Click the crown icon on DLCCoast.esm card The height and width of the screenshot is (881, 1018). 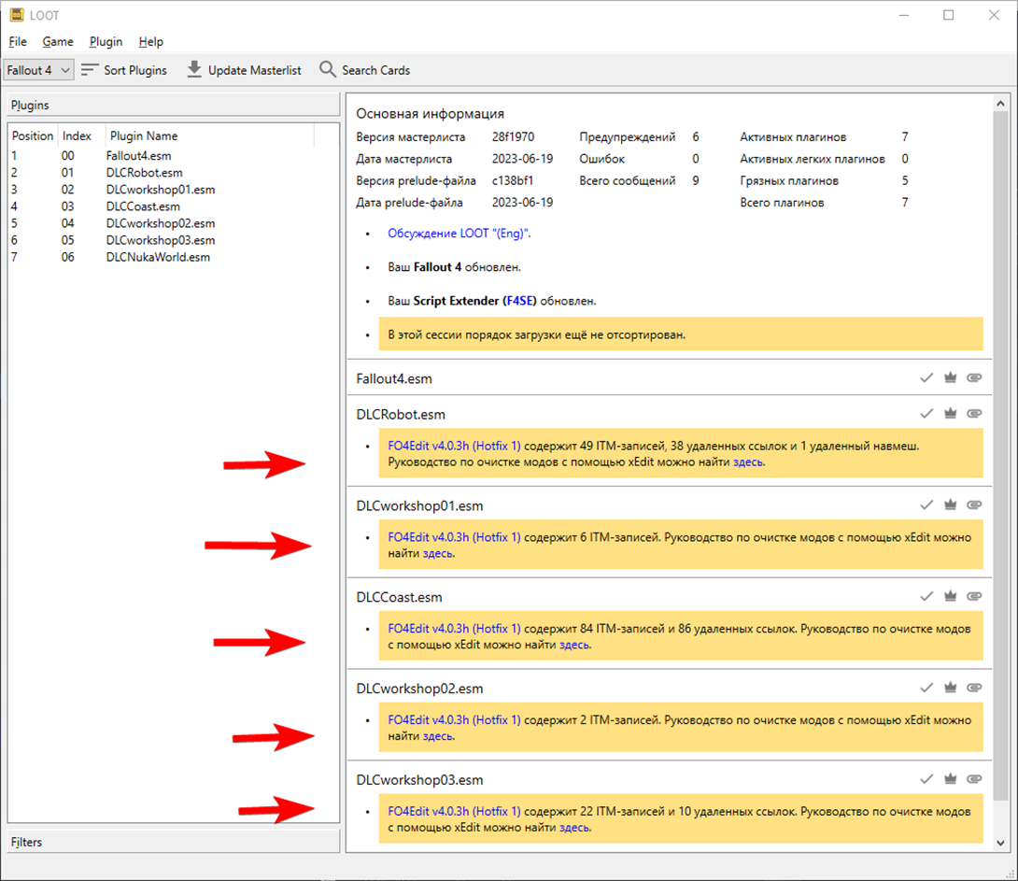coord(951,597)
